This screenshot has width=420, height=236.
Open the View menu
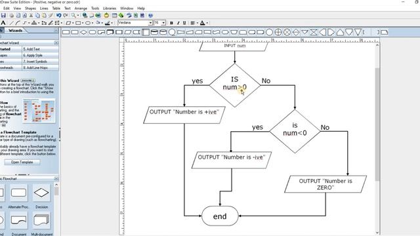(x=17, y=9)
